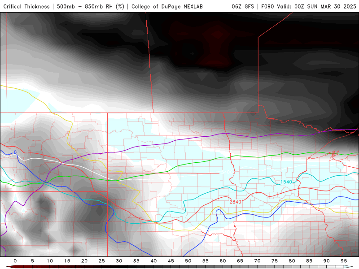Click the white high end of the colorbar

[349, 267]
